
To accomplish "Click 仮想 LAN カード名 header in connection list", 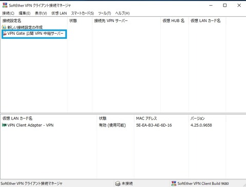I will (x=207, y=20).
